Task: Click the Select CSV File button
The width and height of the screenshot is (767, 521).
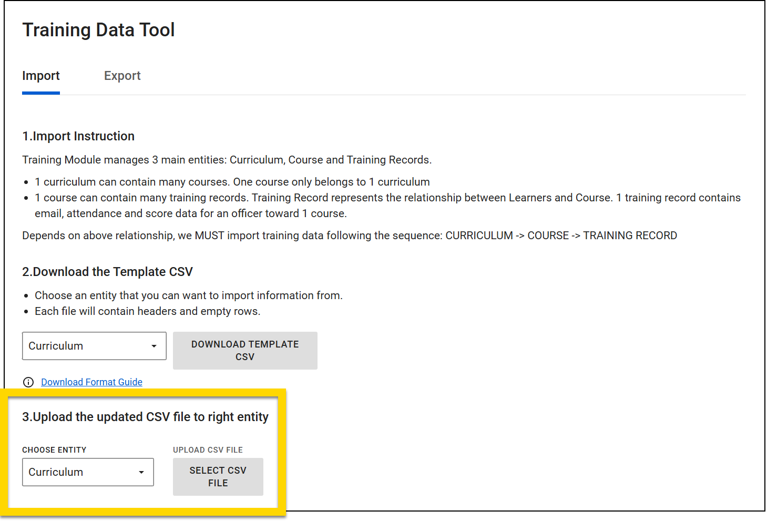Action: [218, 476]
